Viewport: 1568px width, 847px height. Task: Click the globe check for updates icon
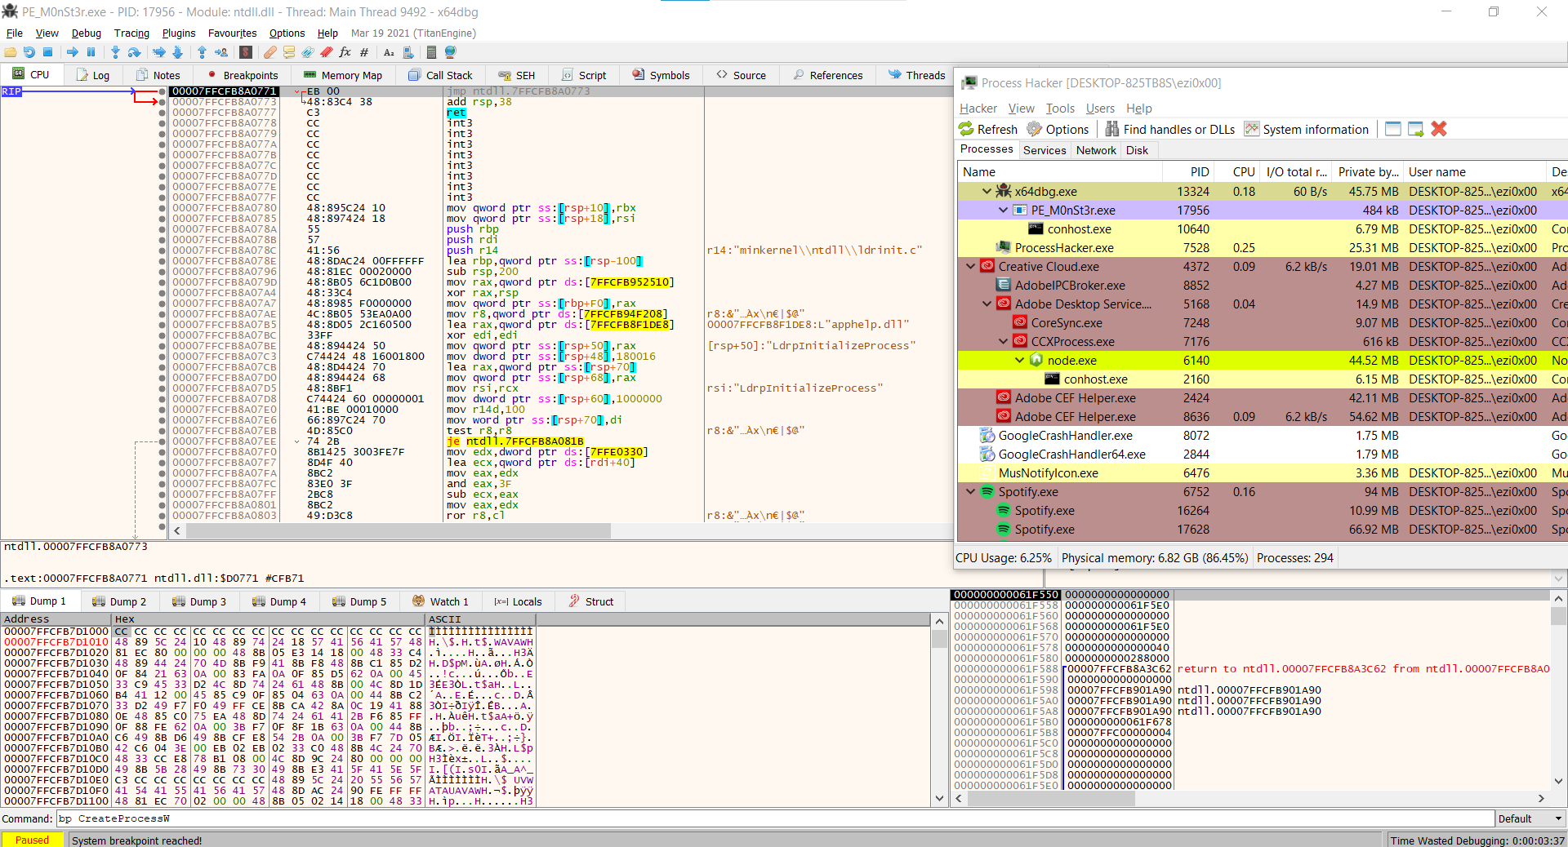[x=450, y=52]
